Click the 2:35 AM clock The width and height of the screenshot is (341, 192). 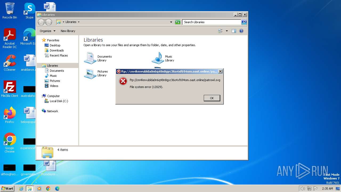[327, 189]
